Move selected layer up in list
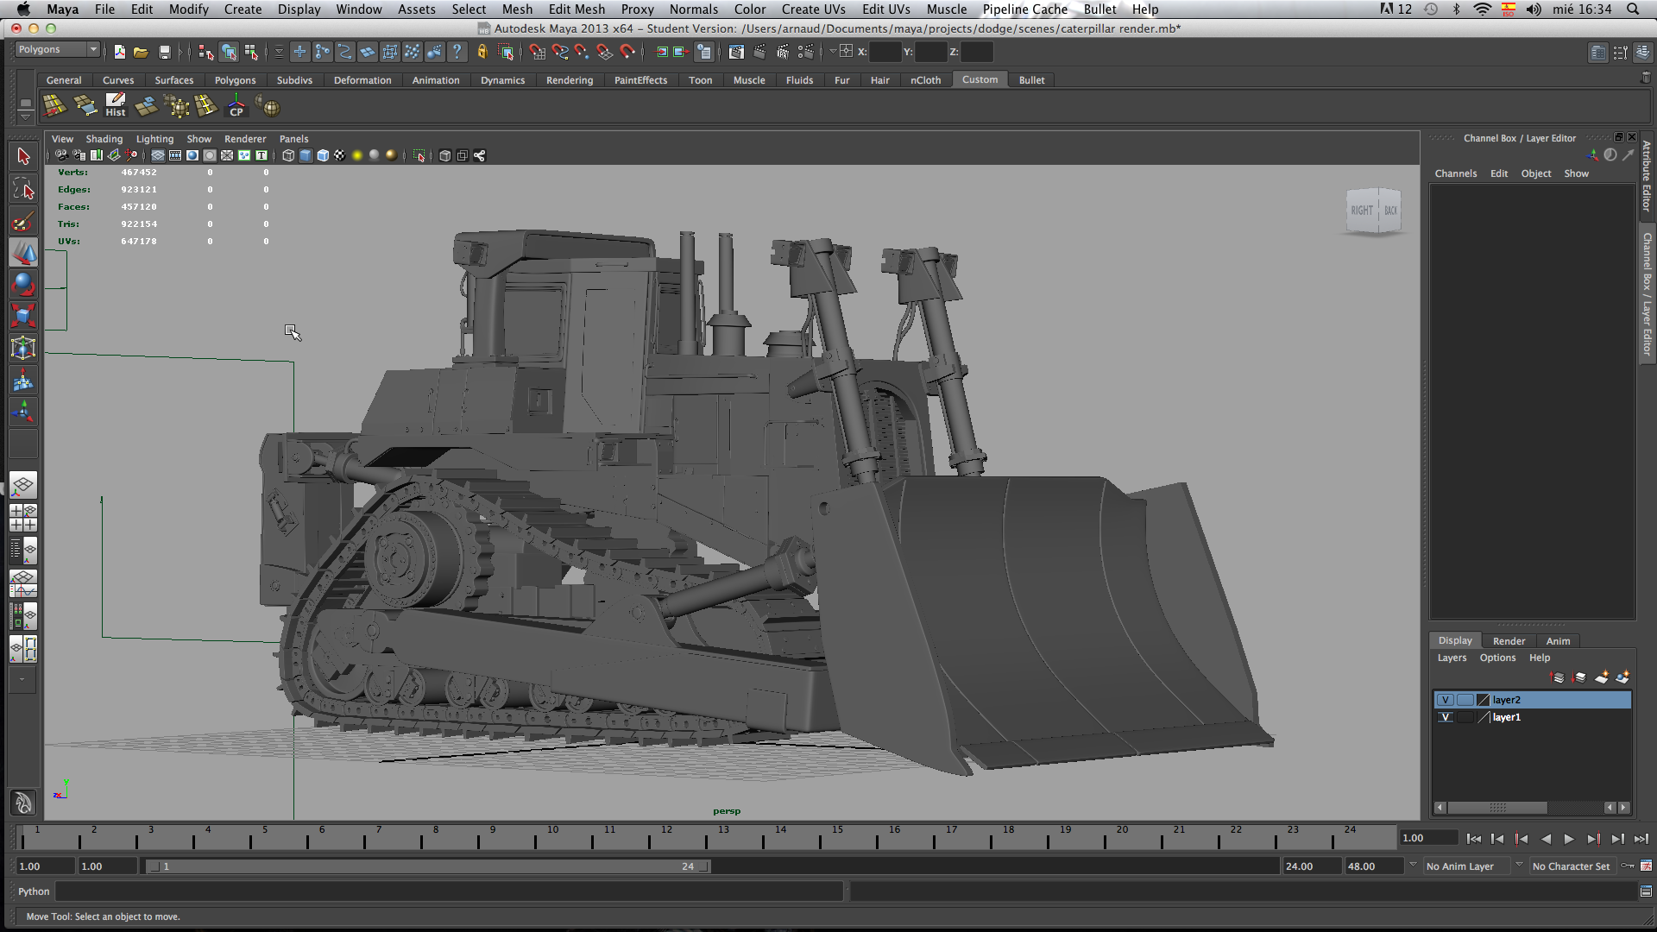1657x932 pixels. point(1558,677)
